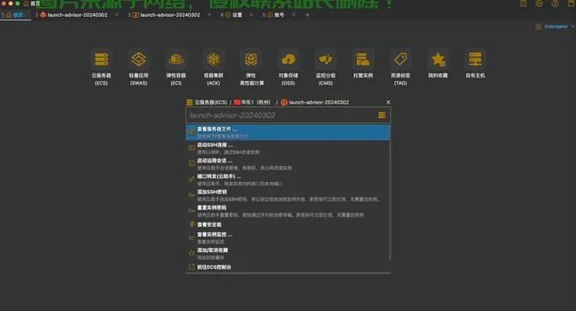Select 添加SSH密钥 menu entry
This screenshot has width=576, height=311.
coord(288,196)
